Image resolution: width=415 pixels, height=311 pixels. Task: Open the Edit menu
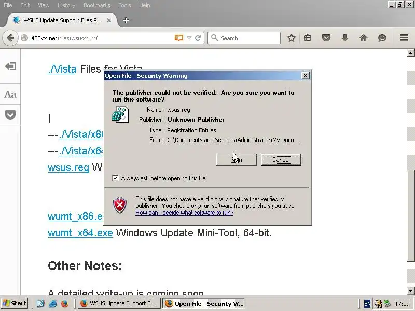pyautogui.click(x=25, y=5)
